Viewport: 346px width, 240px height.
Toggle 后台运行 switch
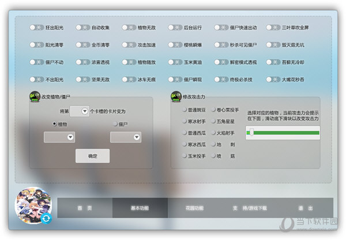click(175, 27)
